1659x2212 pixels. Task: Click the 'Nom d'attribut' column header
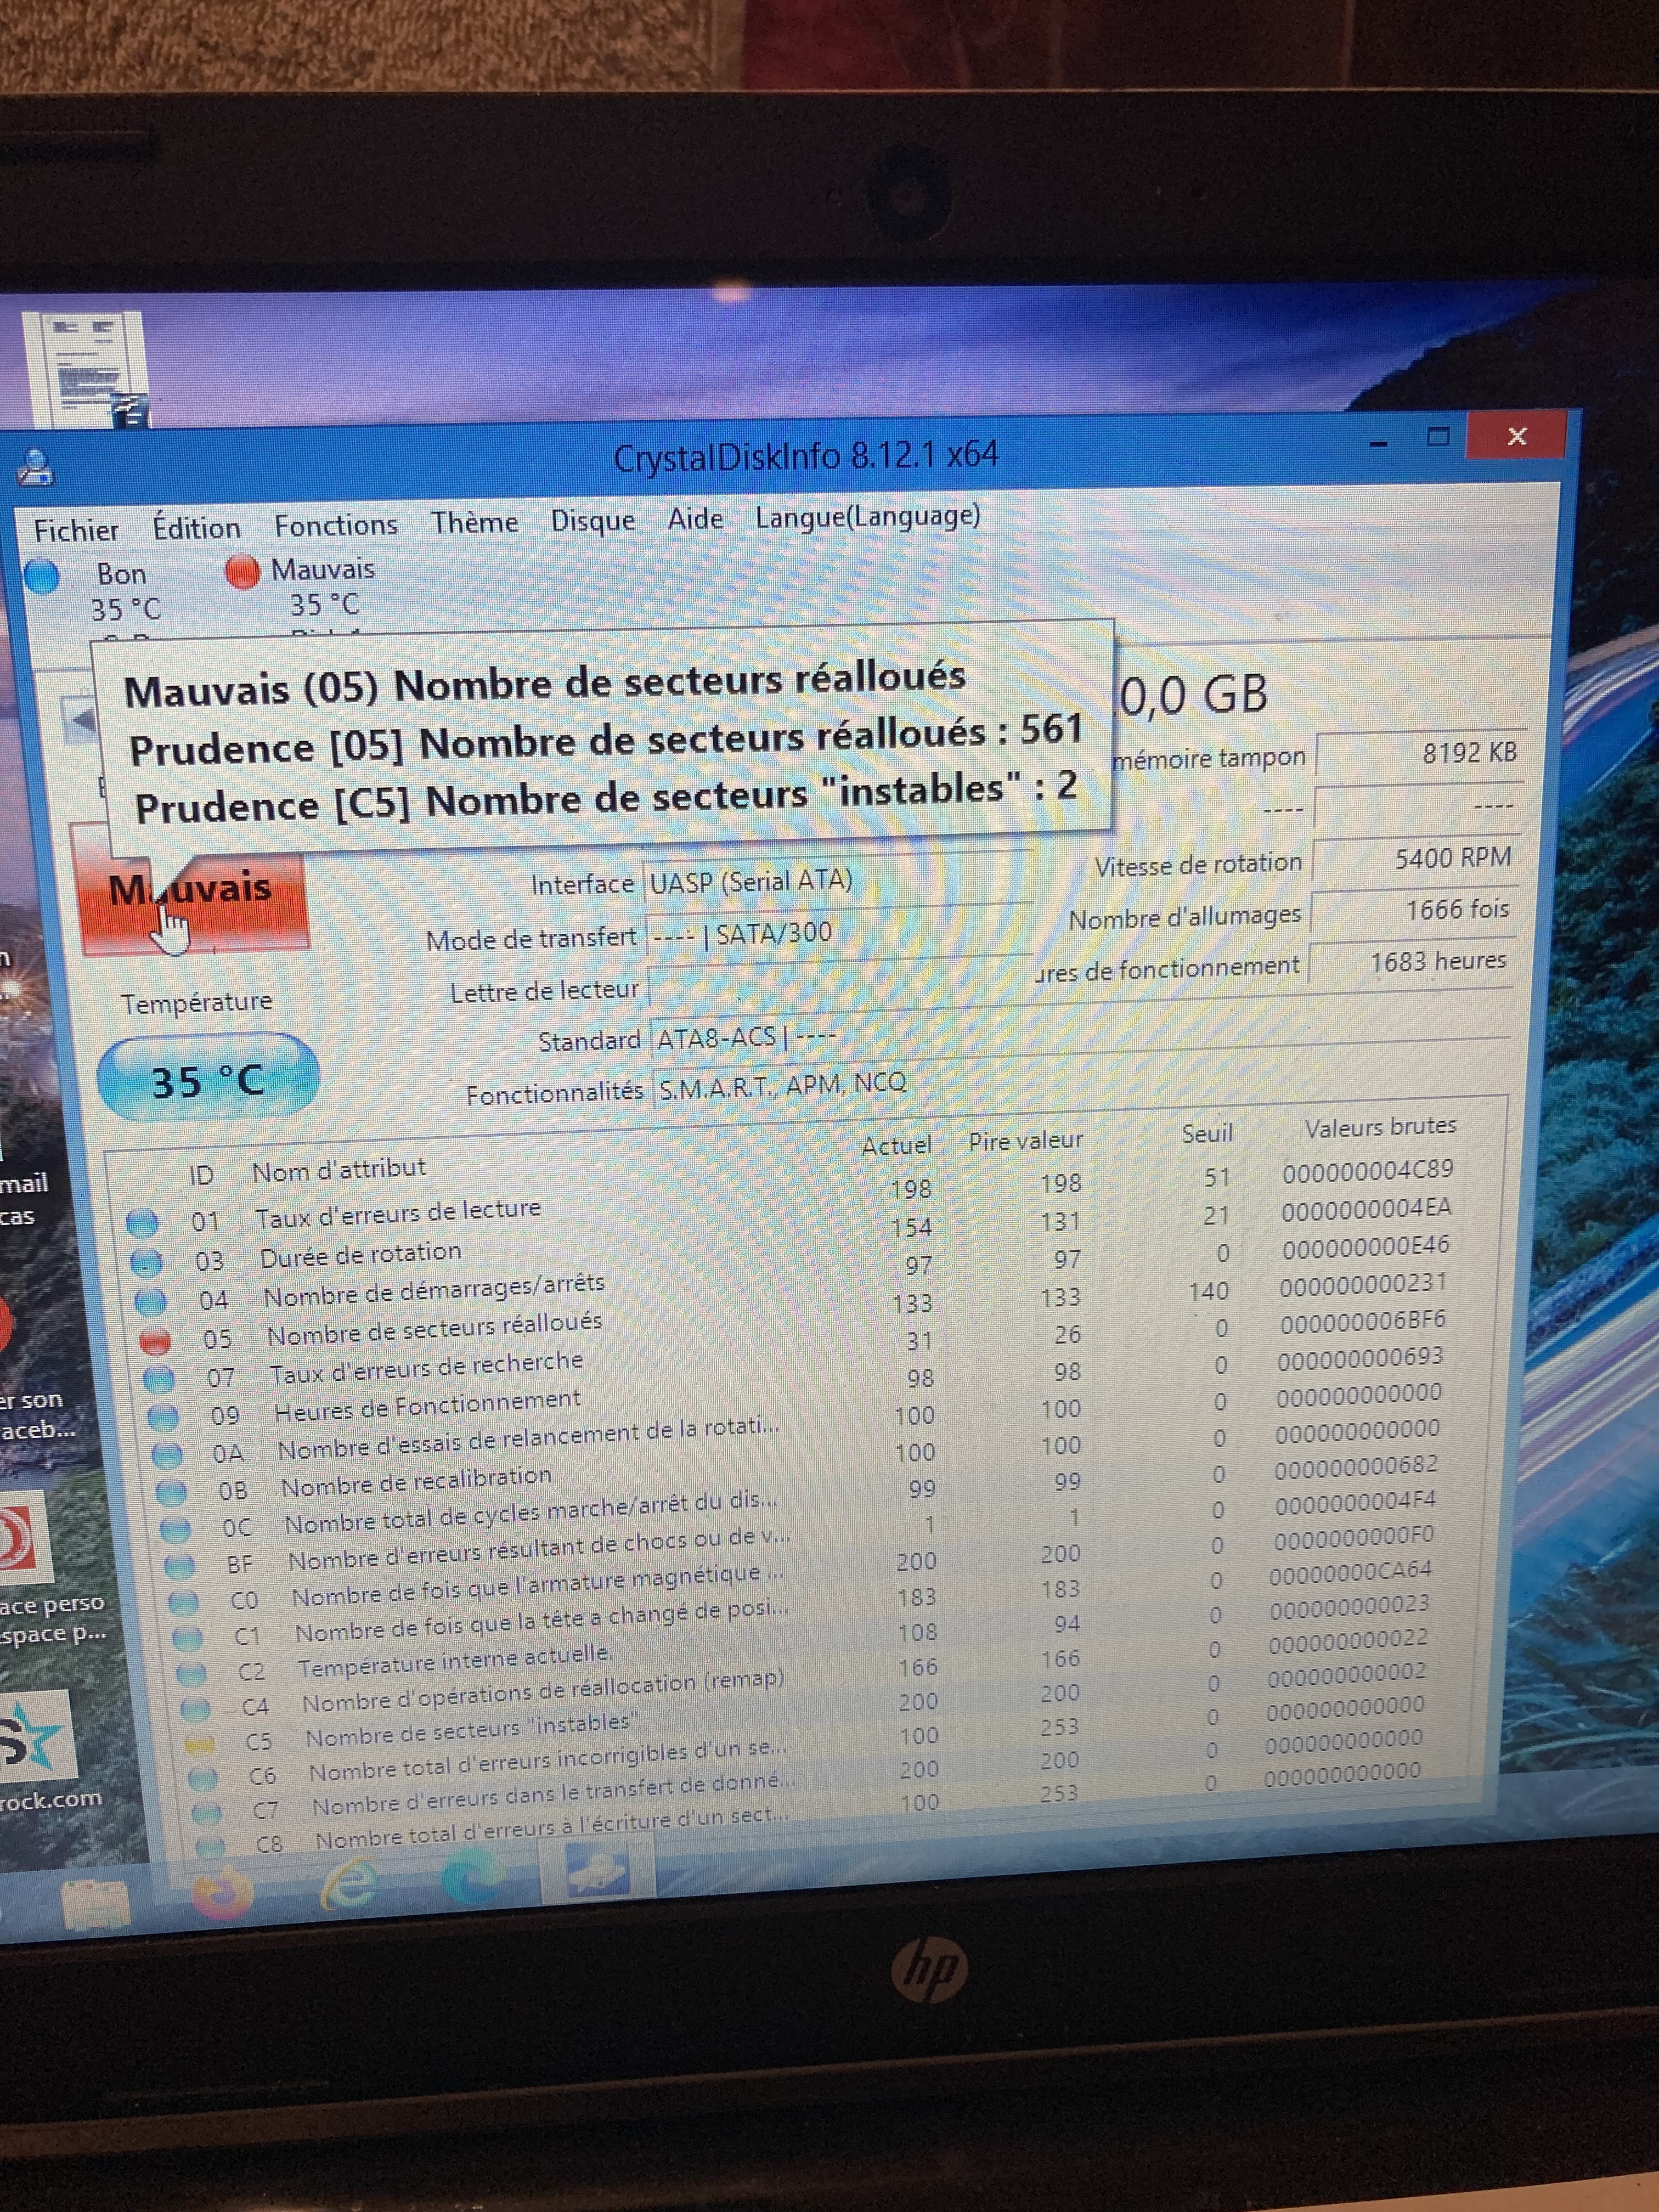(339, 1169)
